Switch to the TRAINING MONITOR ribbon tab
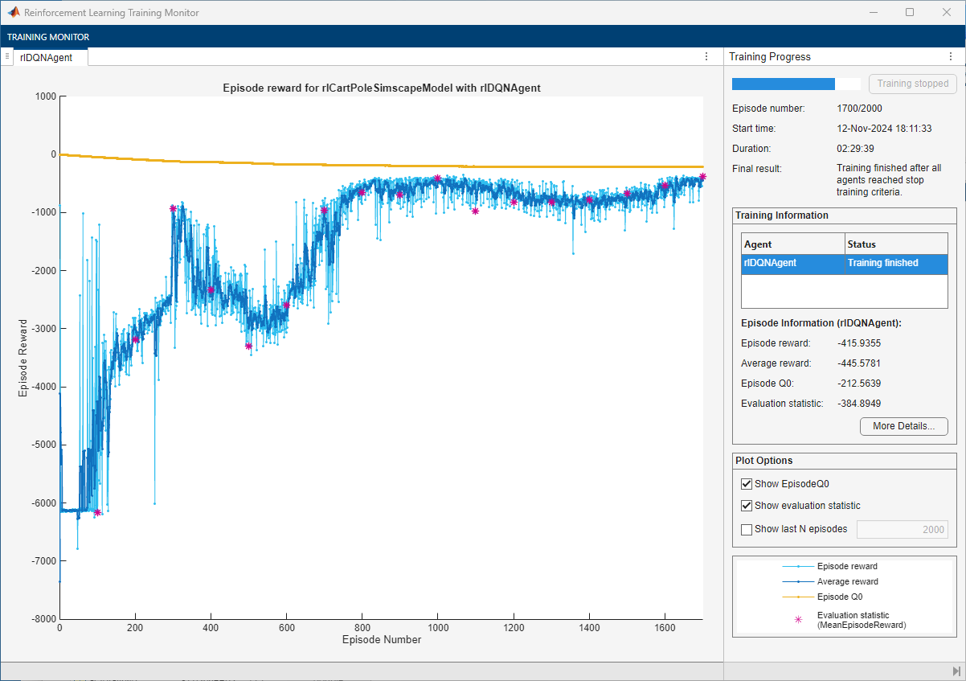 tap(48, 37)
